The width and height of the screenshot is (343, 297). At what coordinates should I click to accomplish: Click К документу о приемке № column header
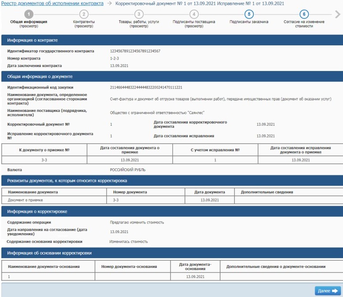[44, 150]
